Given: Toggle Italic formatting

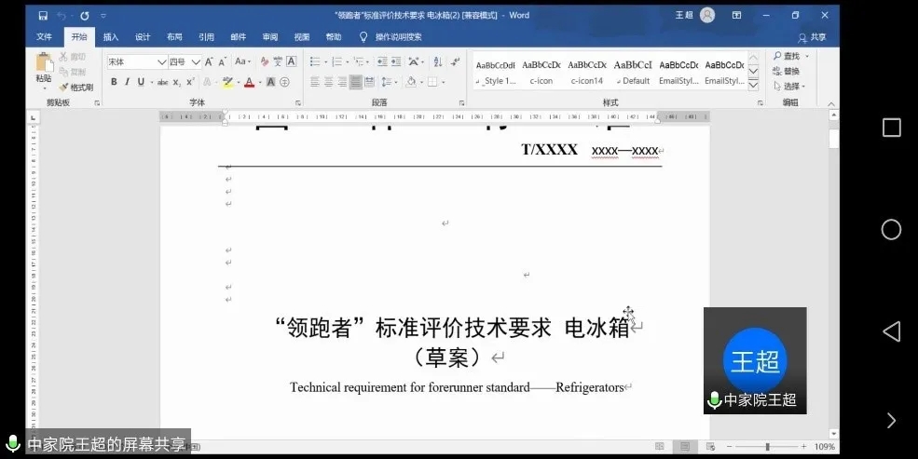Looking at the screenshot, I should click(128, 82).
